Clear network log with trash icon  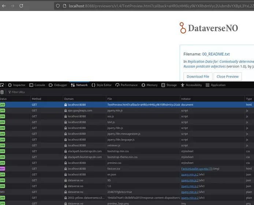pyautogui.click(x=2, y=92)
